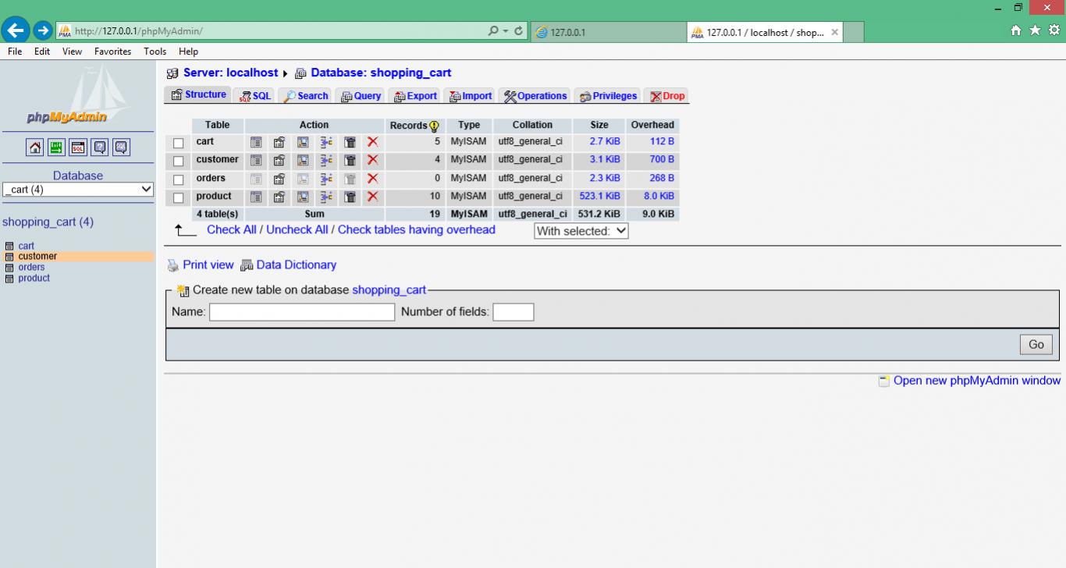Click Insert icon in customer row

tap(326, 160)
